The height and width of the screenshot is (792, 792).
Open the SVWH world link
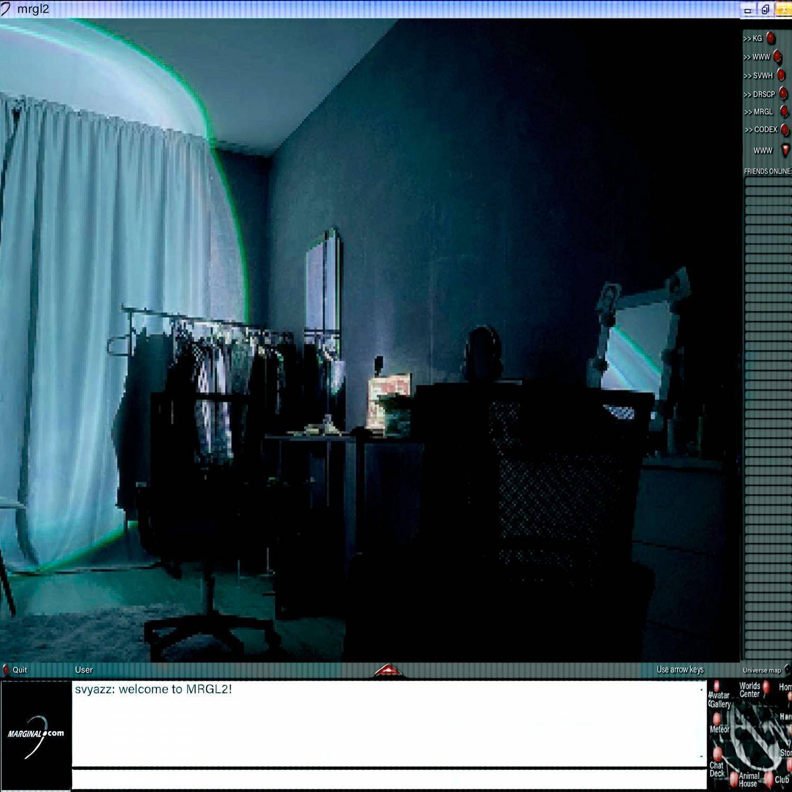pos(758,76)
